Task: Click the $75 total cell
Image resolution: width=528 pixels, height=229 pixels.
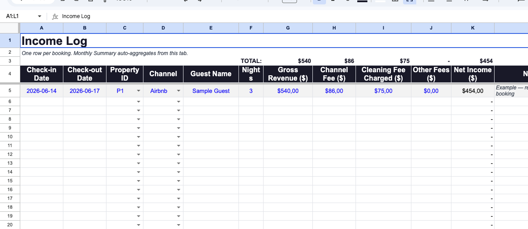Action: click(383, 61)
